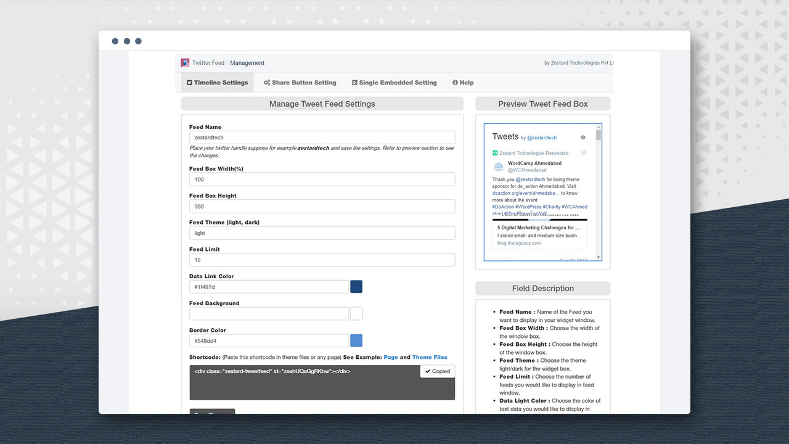Click the Twitter bird icon beside the retweeted tweet
Image resolution: width=789 pixels, height=444 pixels.
[x=584, y=153]
